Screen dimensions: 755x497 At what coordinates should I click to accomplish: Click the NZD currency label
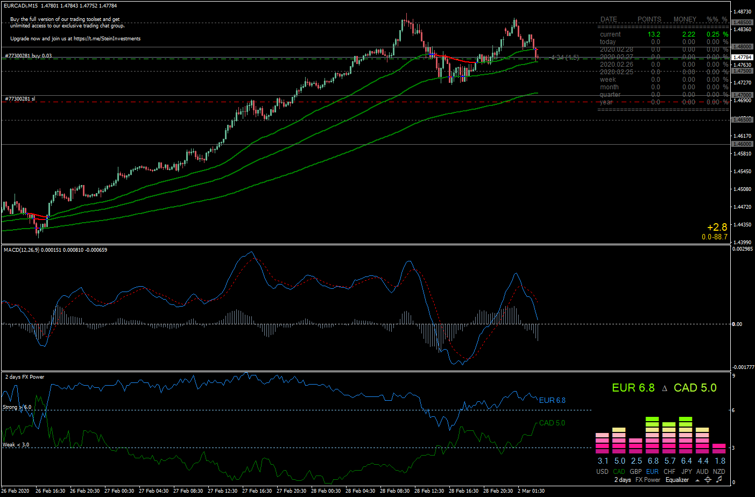coord(719,472)
